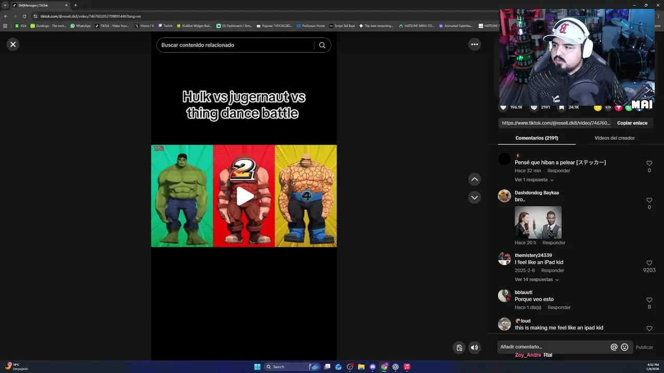The image size is (664, 373).
Task: Open ChatGPT from the taskbar
Action: [x=395, y=367]
